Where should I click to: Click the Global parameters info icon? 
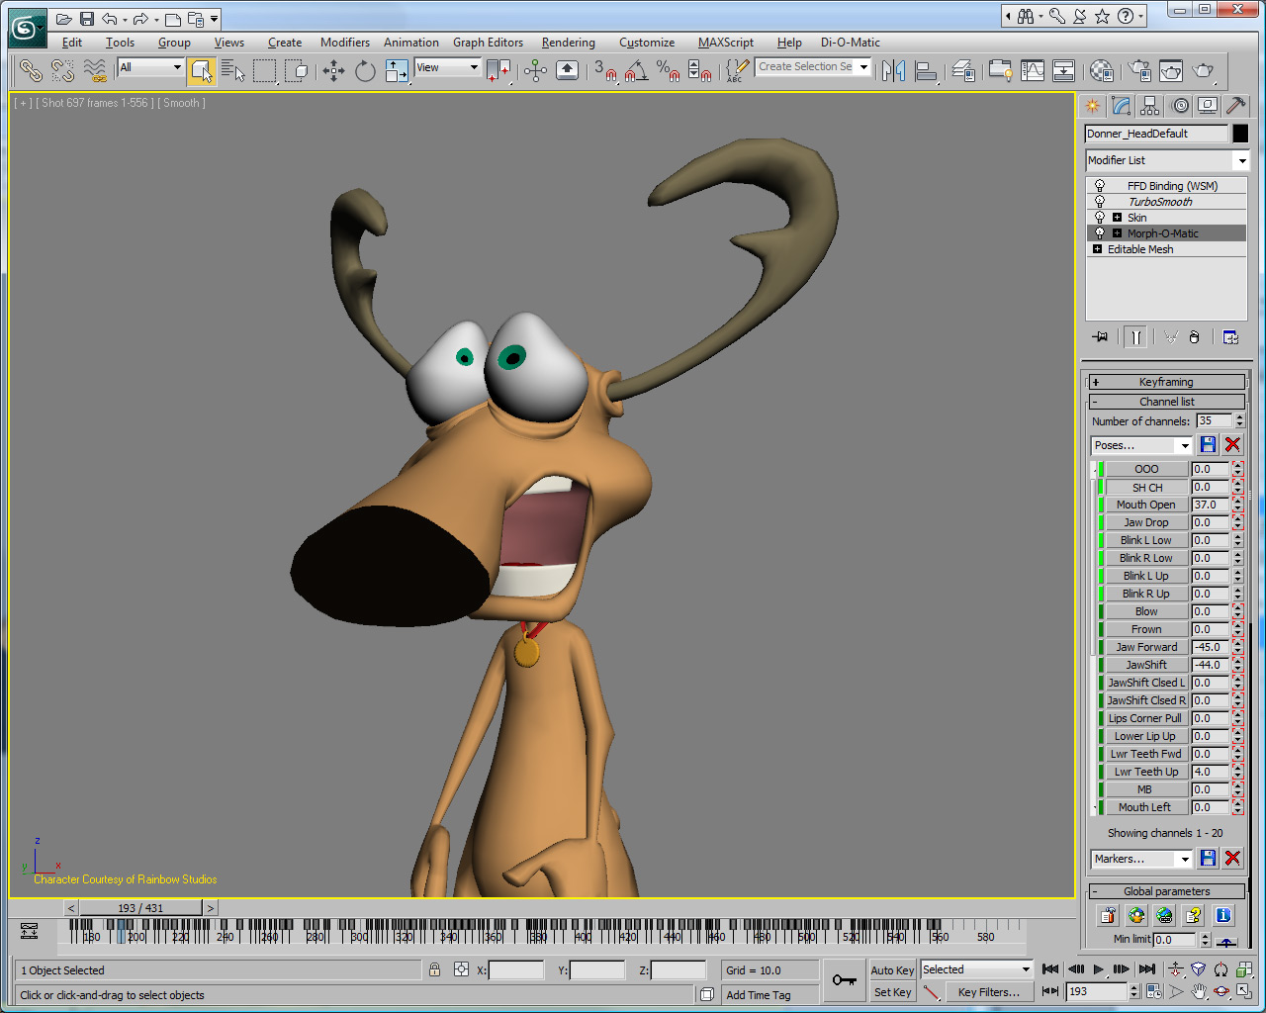[x=1222, y=915]
